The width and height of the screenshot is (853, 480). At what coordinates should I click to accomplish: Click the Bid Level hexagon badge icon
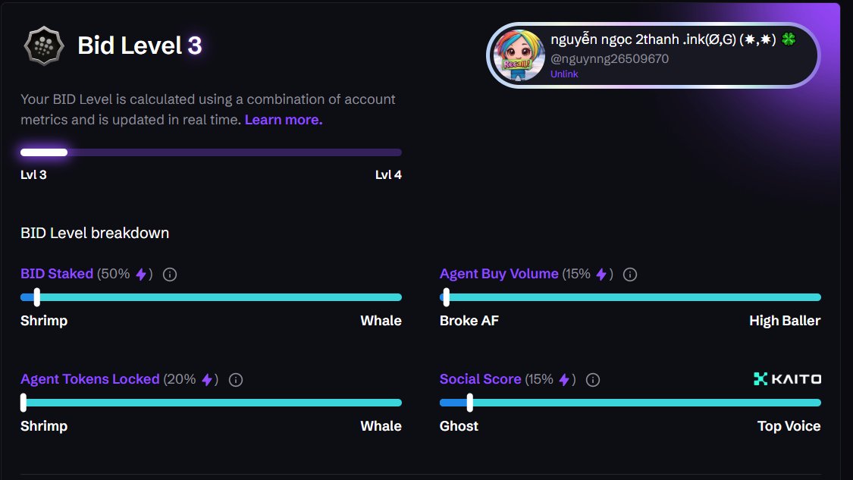[x=44, y=45]
